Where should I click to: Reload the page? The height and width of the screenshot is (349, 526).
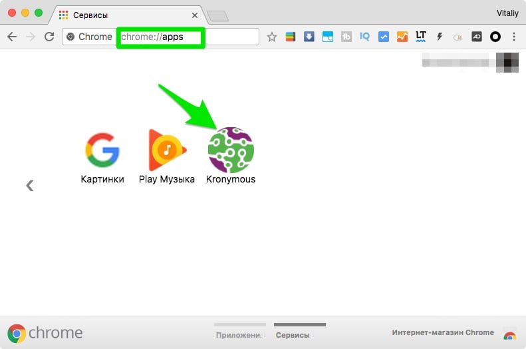pyautogui.click(x=49, y=37)
